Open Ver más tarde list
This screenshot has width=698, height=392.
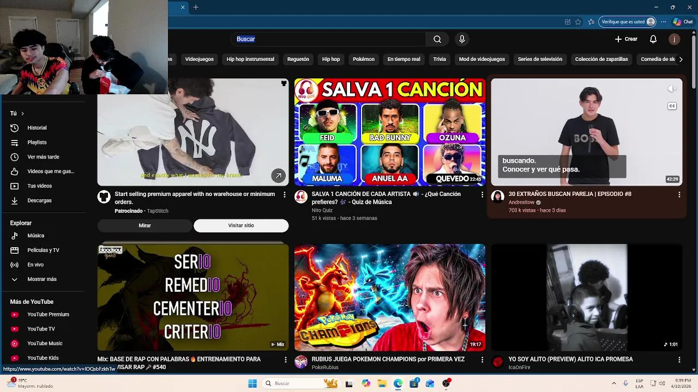point(44,157)
